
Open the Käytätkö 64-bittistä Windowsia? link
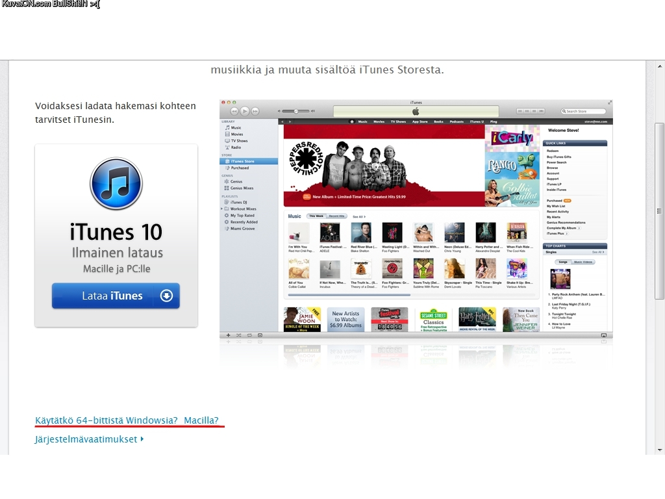(107, 420)
